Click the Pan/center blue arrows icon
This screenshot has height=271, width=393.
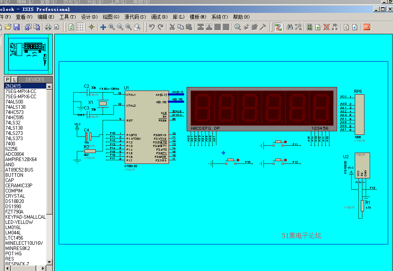[x=103, y=27]
